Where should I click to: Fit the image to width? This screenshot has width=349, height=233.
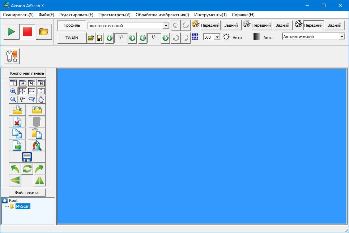31,91
